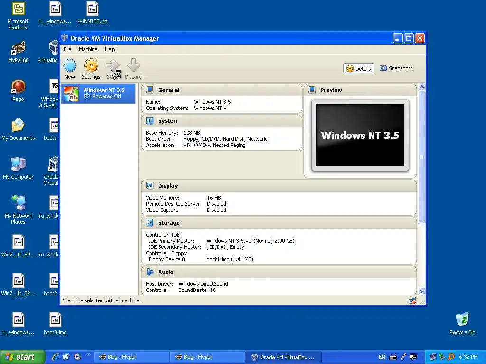Screen dimensions: 486x364
Task: Click the magnifier icon in system tray
Action: [x=451, y=357]
